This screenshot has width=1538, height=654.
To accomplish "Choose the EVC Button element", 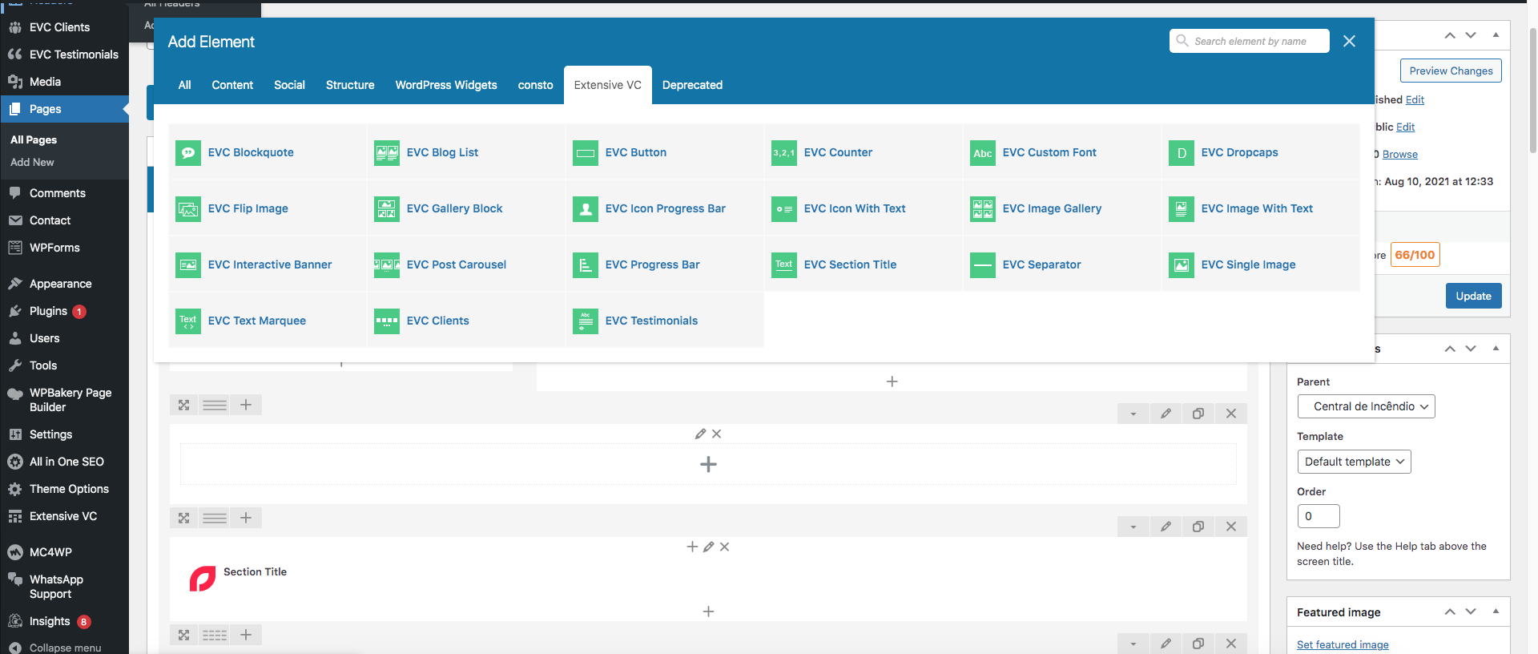I will [x=665, y=152].
